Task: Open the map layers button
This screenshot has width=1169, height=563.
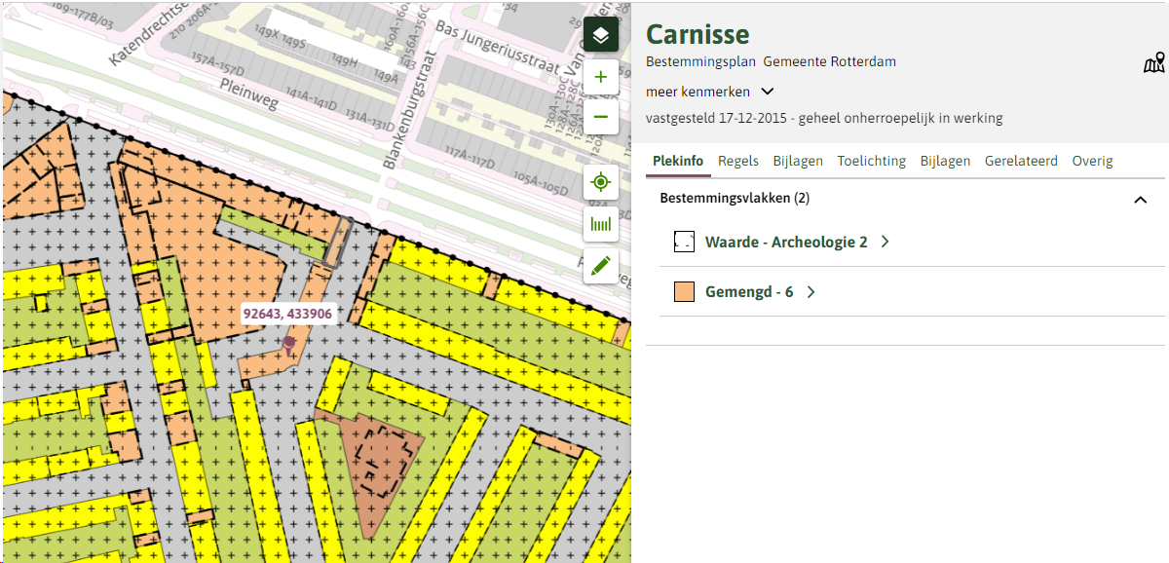Action: 601,36
